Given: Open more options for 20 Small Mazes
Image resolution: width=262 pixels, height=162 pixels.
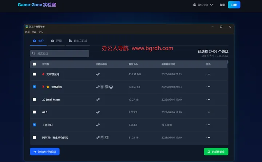Looking at the screenshot, I should coord(208,100).
